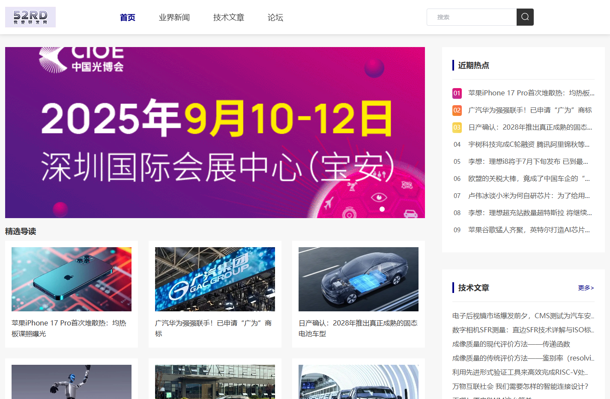Open hot item 08 李想：理想超充站数量超特斯拉
Screen dimensions: 610x399
530,213
